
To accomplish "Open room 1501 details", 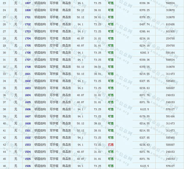I will [x=28, y=130].
